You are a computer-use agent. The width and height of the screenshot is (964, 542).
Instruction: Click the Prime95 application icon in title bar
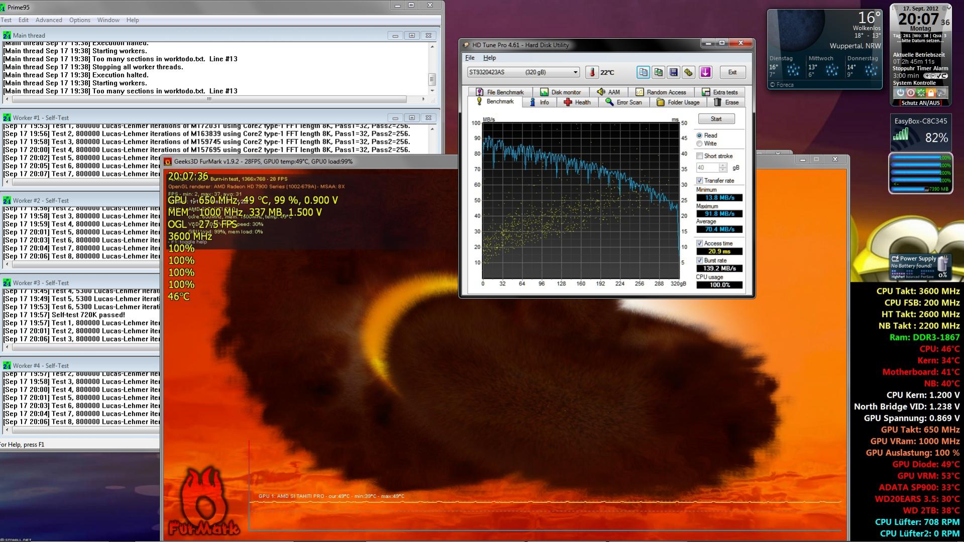pos(3,8)
